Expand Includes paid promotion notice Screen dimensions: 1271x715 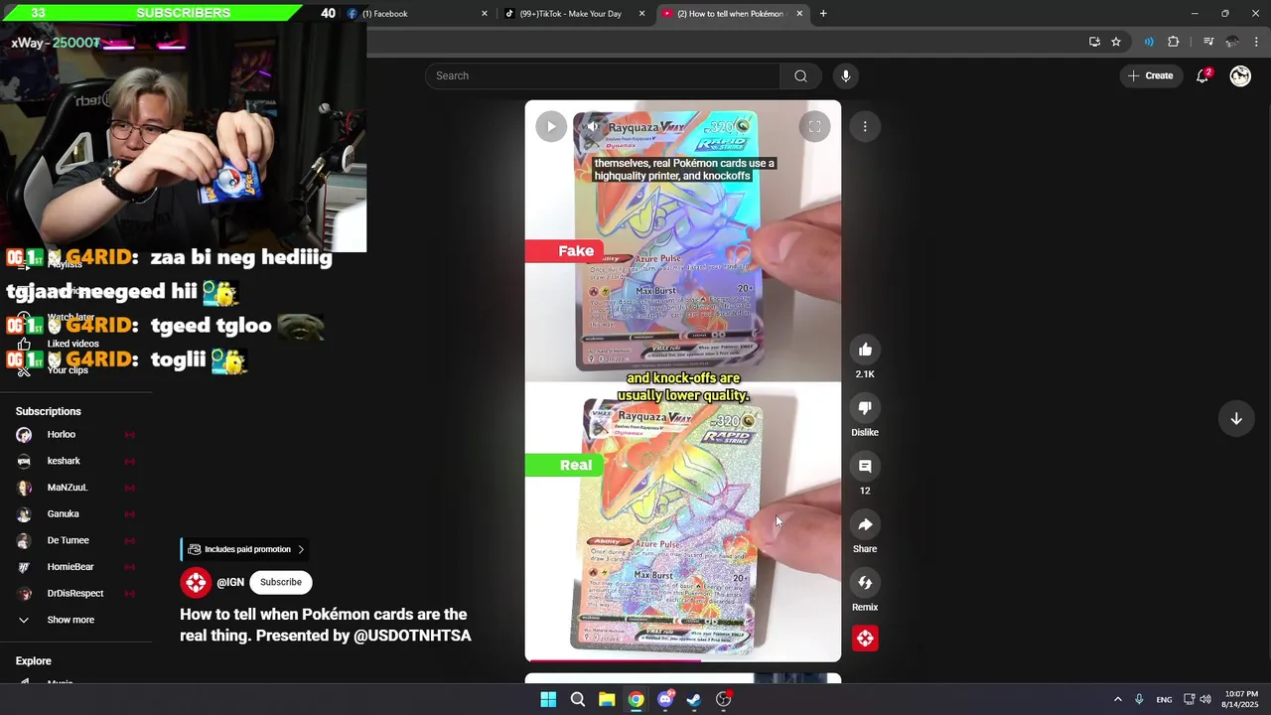(x=245, y=549)
